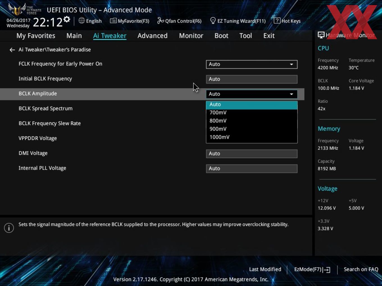This screenshot has width=382, height=286.
Task: Open Monitor tab
Action: point(191,36)
